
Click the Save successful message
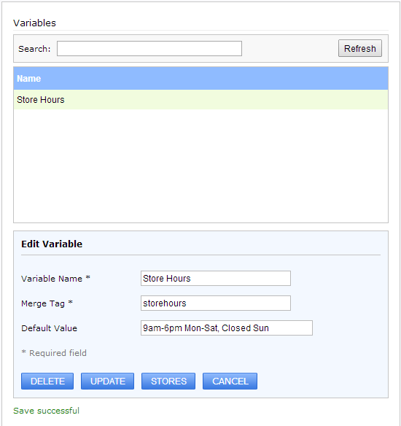pyautogui.click(x=47, y=411)
